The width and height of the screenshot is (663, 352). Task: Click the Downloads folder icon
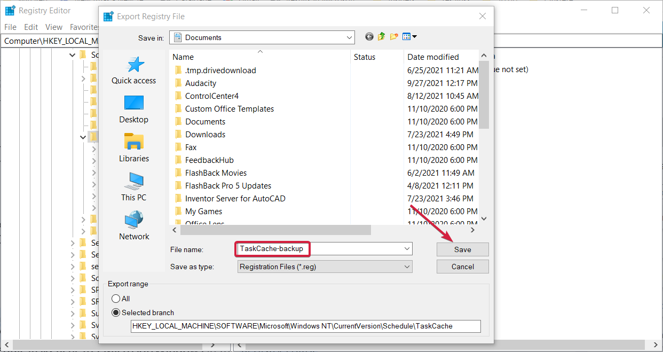[178, 135]
